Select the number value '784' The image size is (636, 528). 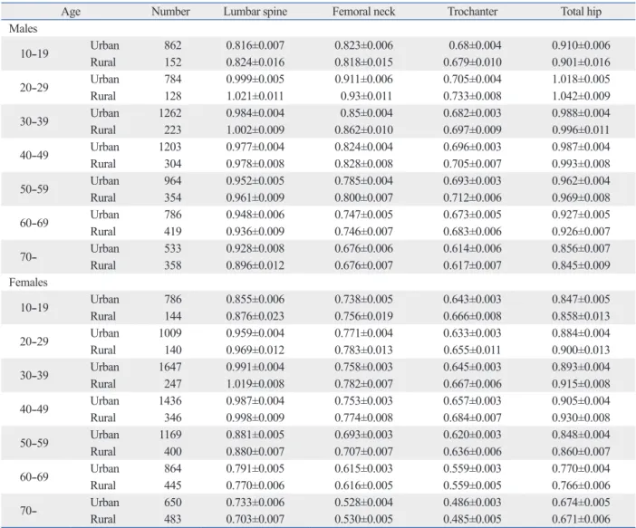173,79
